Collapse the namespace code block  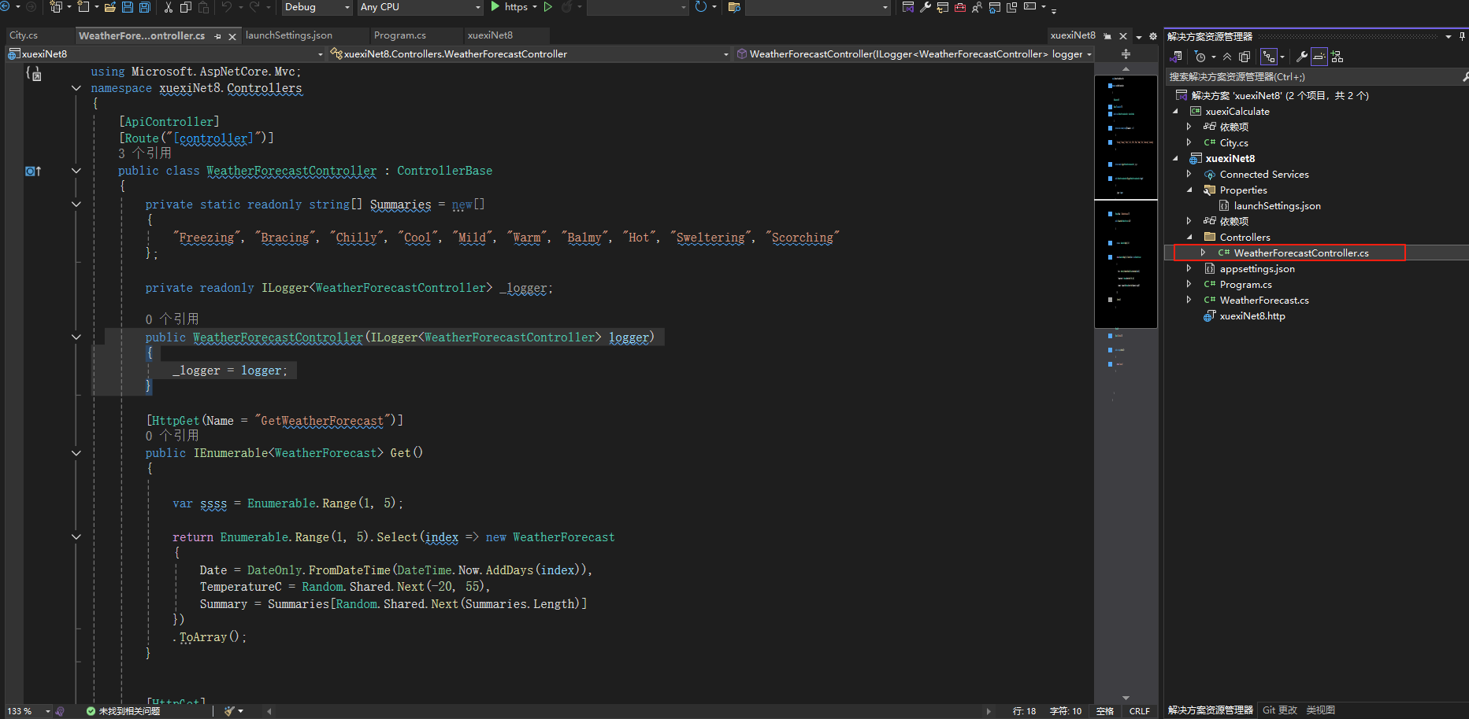(x=76, y=88)
